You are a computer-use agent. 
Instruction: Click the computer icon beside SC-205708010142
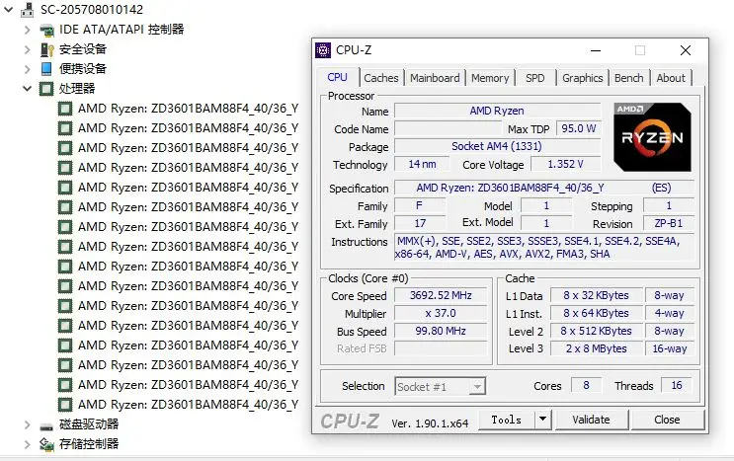pyautogui.click(x=28, y=10)
